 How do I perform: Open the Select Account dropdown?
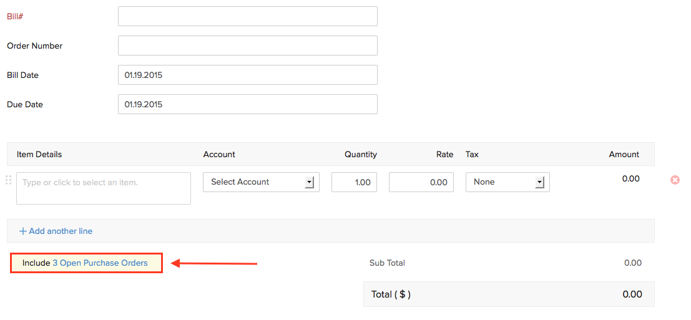[x=261, y=182]
